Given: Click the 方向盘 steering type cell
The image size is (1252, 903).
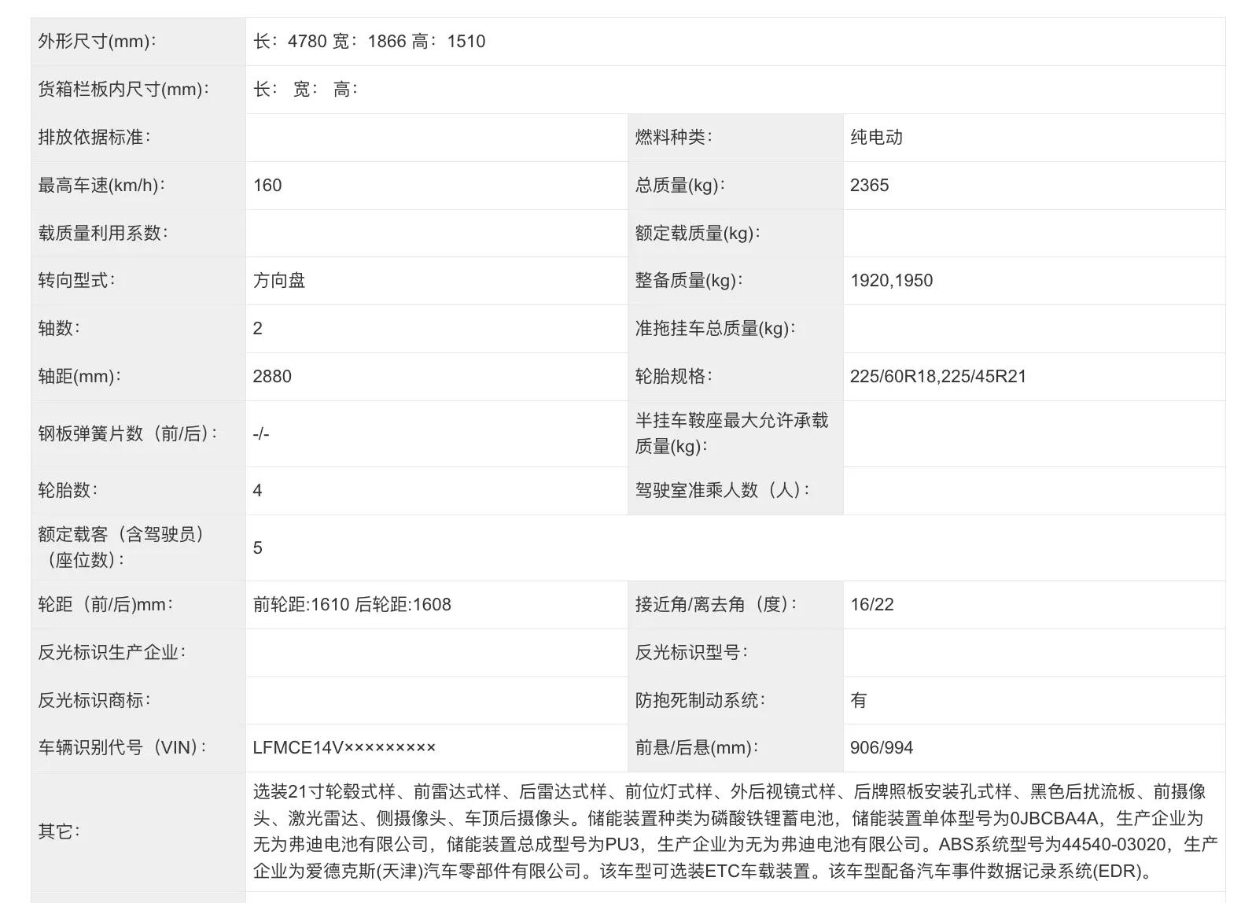Looking at the screenshot, I should [279, 281].
